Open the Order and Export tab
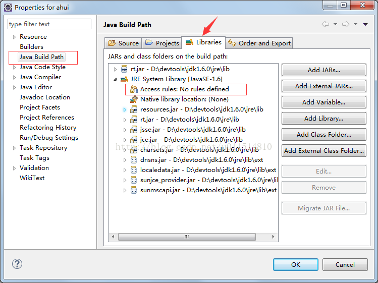378x283 pixels. click(259, 43)
